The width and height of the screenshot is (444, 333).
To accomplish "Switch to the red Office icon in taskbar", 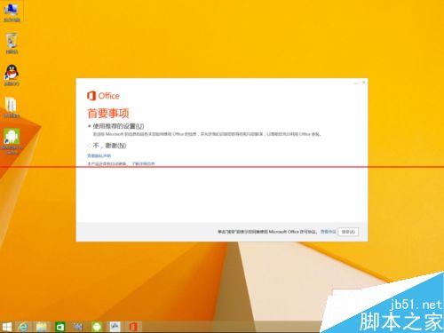I will tap(133, 327).
